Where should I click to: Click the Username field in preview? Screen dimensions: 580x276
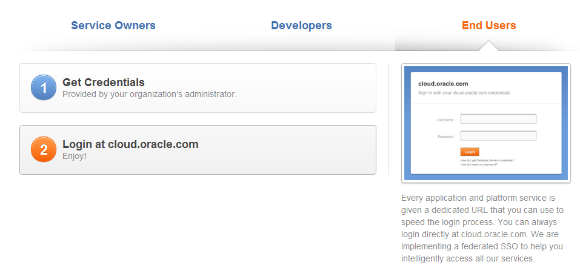click(498, 119)
